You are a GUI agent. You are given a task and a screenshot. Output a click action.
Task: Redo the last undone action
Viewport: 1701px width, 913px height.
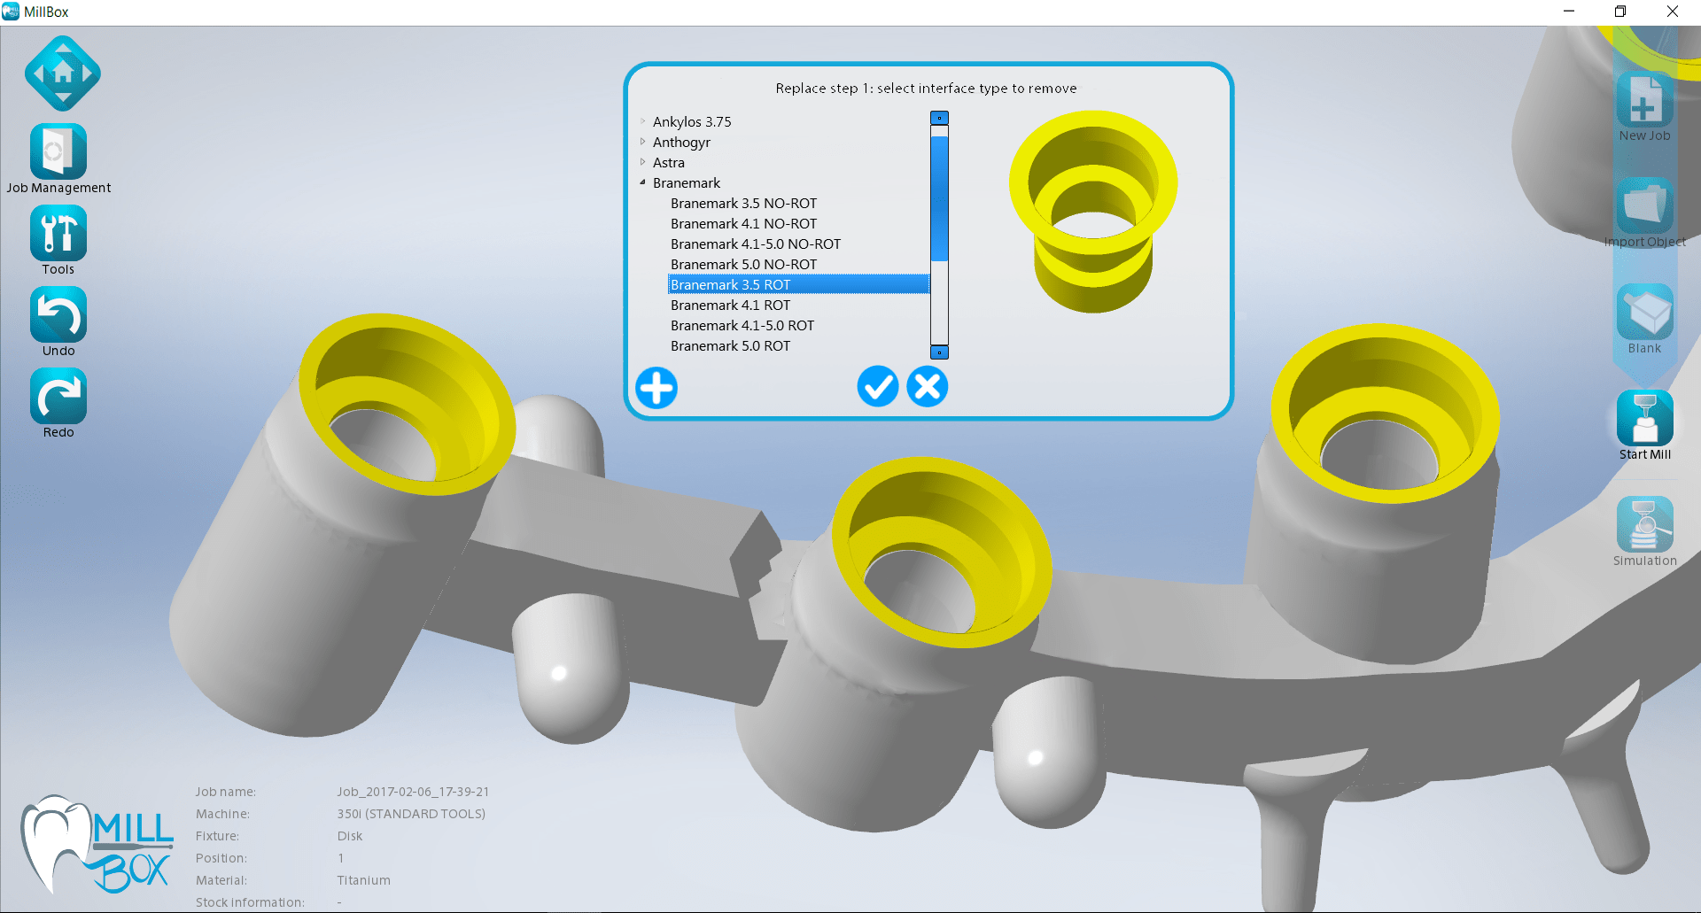coord(58,397)
